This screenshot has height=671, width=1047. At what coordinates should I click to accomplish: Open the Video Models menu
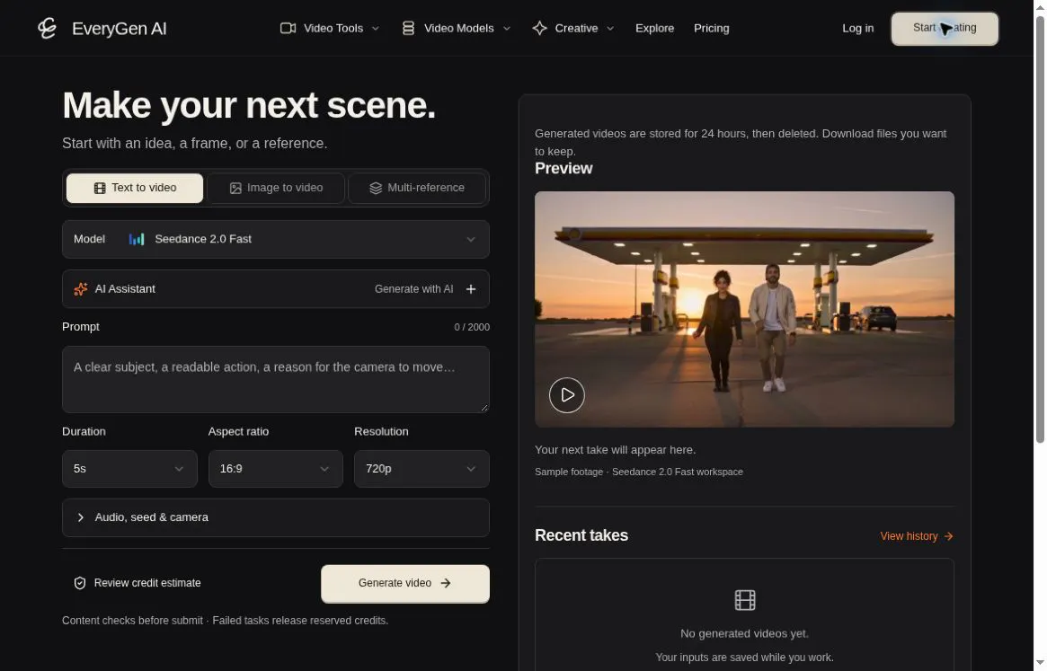[x=456, y=28]
